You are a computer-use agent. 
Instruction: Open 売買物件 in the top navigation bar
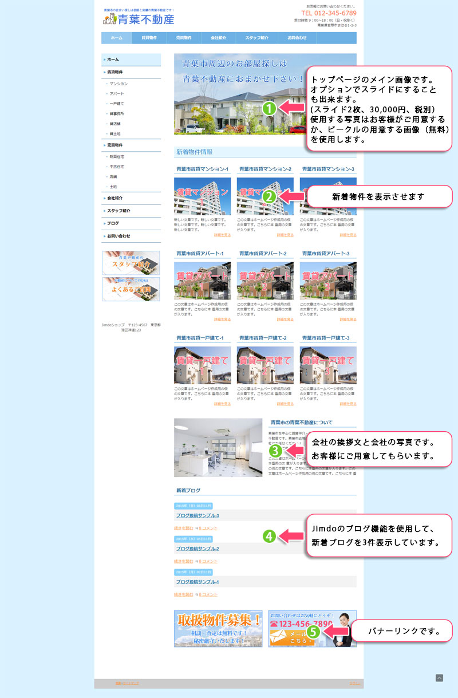pyautogui.click(x=184, y=38)
